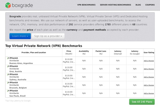Go to the Blog page
Screen dimensions: 160x107
pyautogui.click(x=138, y=5)
